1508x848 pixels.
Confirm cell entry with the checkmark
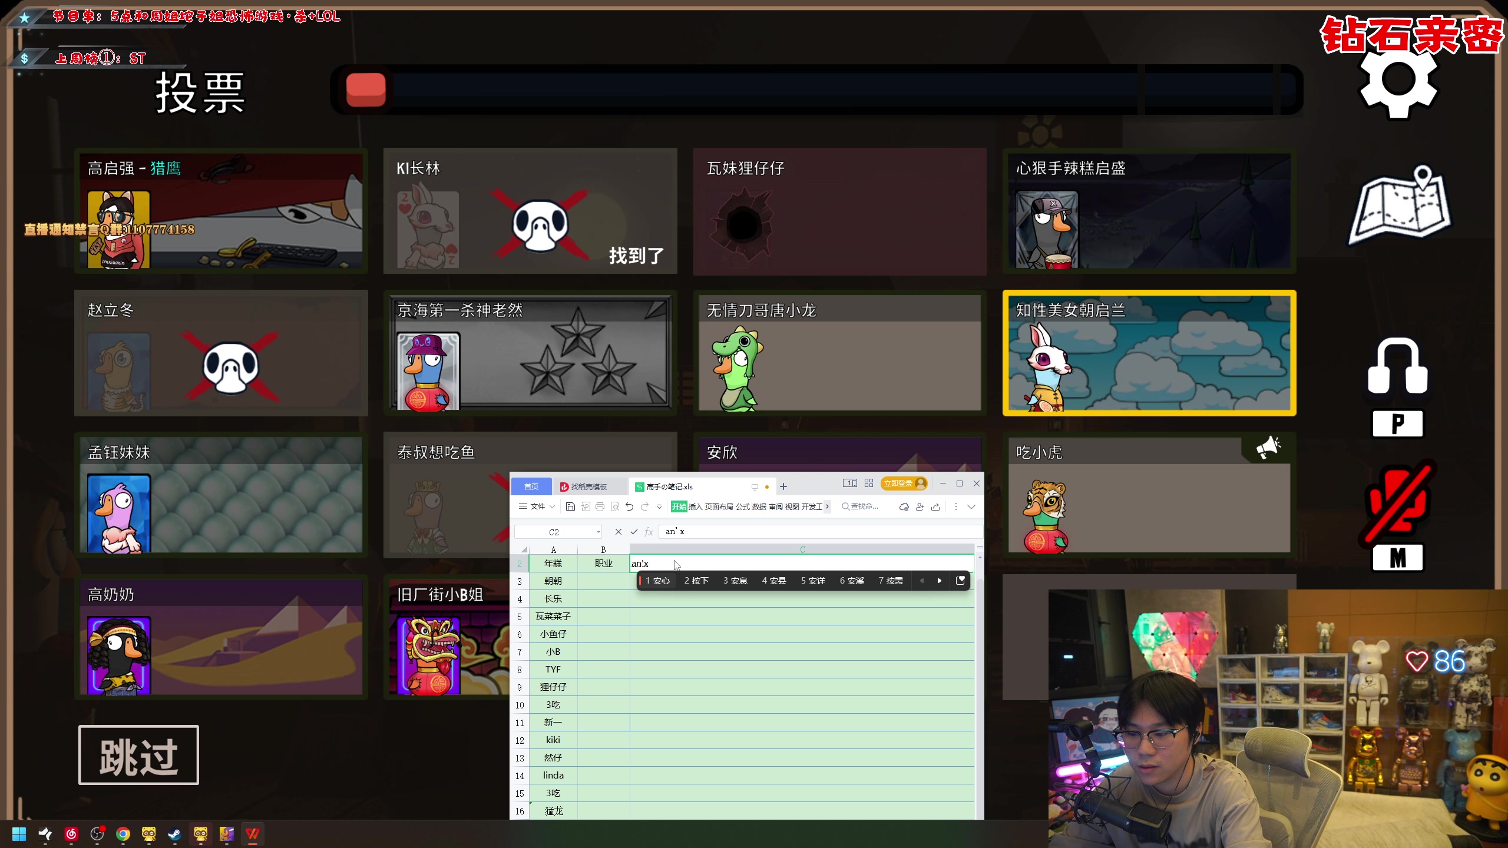pyautogui.click(x=634, y=532)
